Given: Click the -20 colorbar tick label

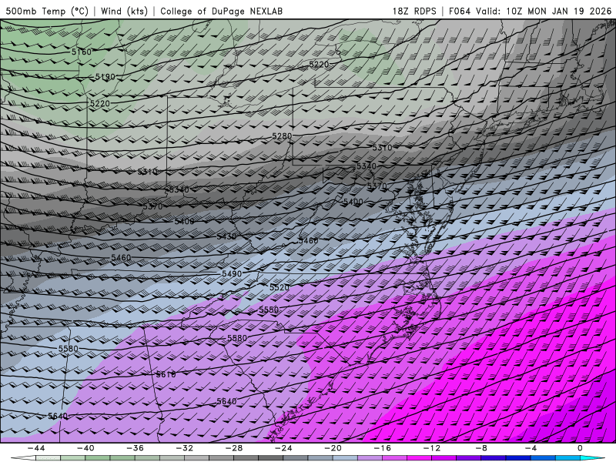Looking at the screenshot, I should point(333,448).
